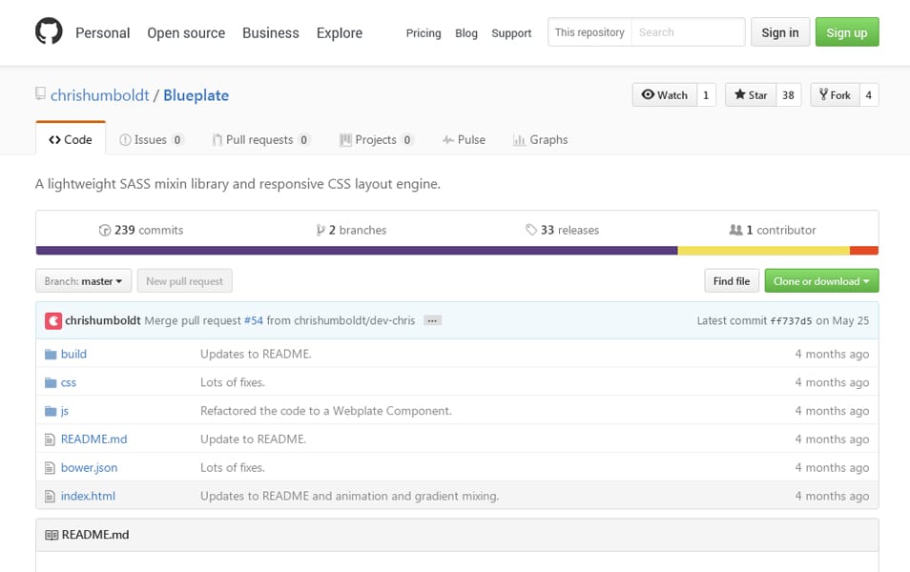Open the forks count 4
910x572 pixels.
click(x=869, y=95)
